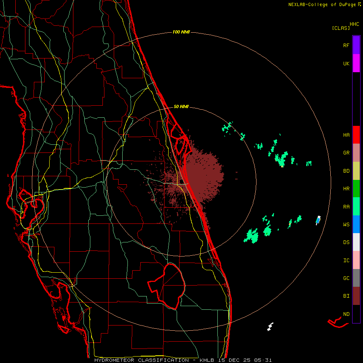Select the GR legend color block
Viewport: 363px width, 363px height.
pos(356,152)
